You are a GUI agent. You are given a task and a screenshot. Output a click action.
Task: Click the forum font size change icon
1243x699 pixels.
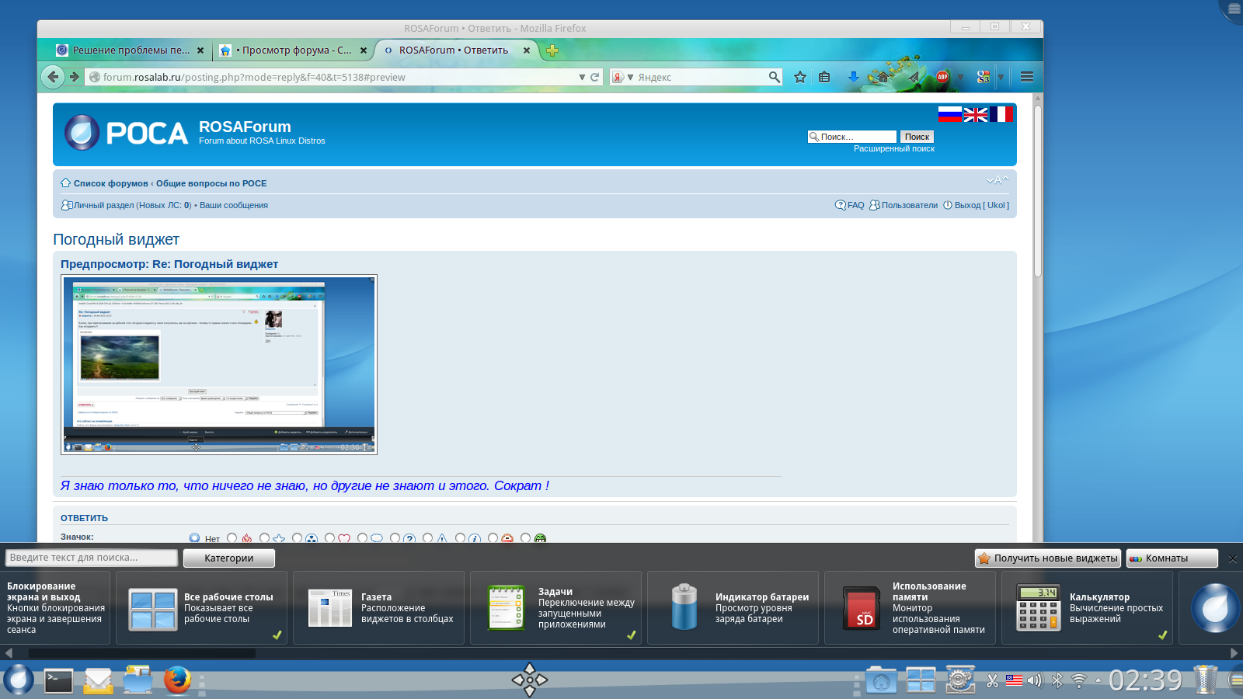click(998, 180)
